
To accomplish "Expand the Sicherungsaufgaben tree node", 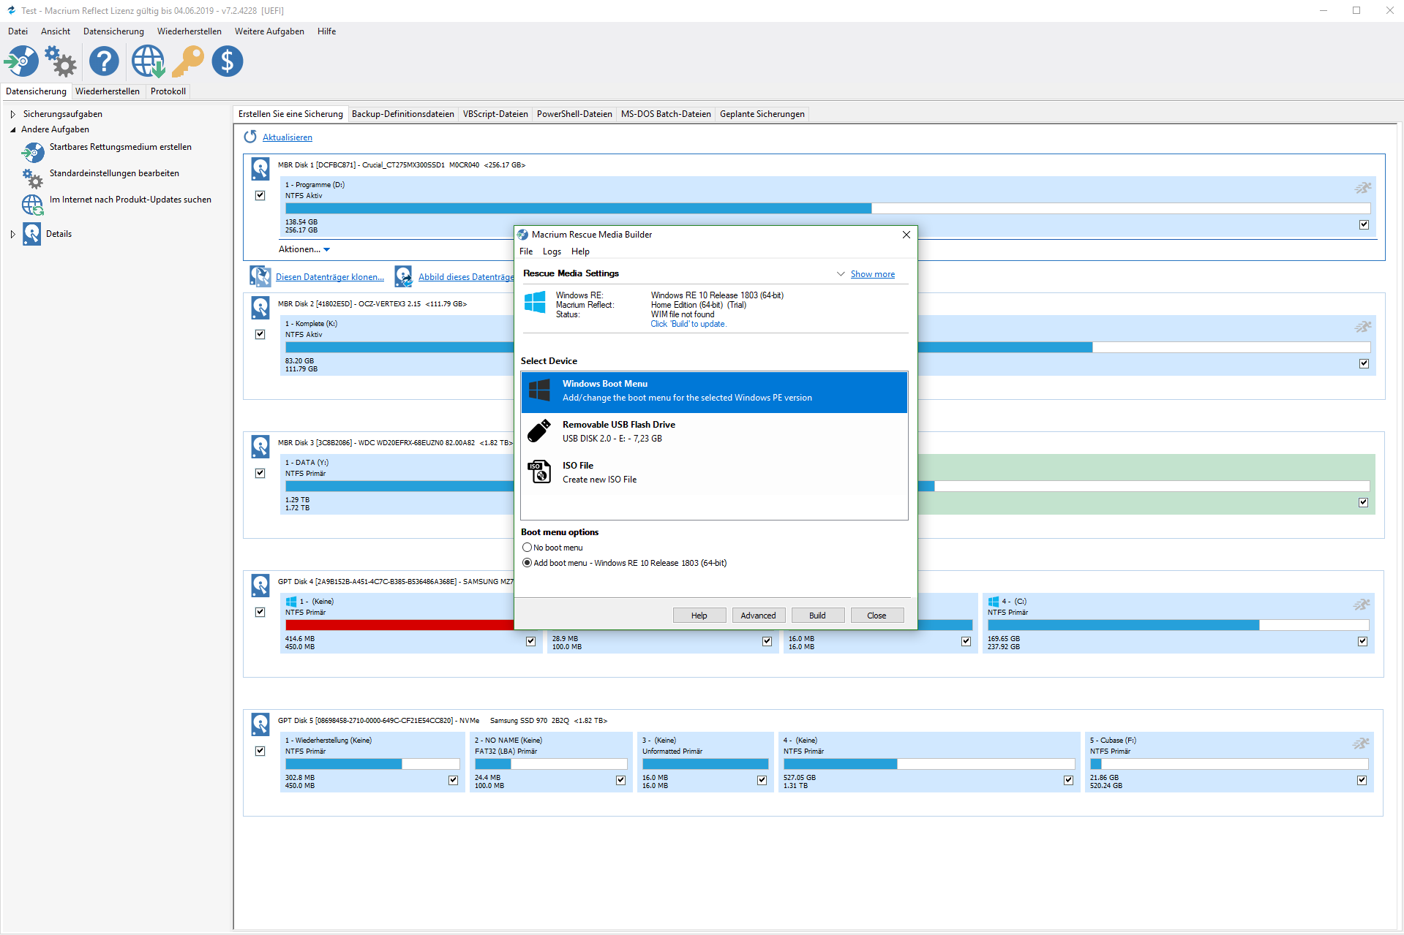I will (x=12, y=114).
